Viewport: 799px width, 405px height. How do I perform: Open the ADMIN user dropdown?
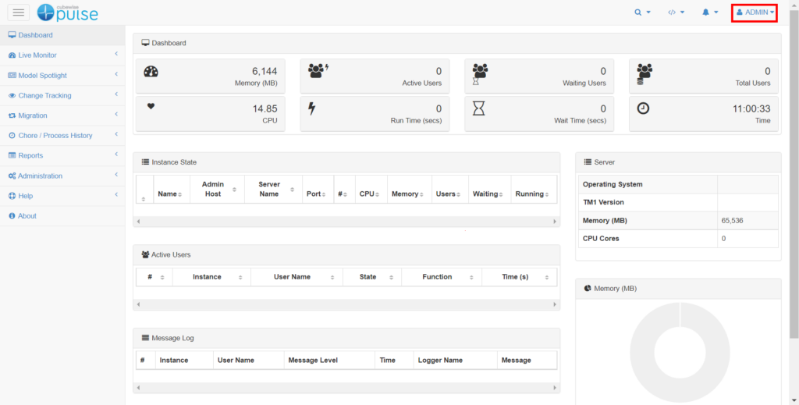point(755,12)
